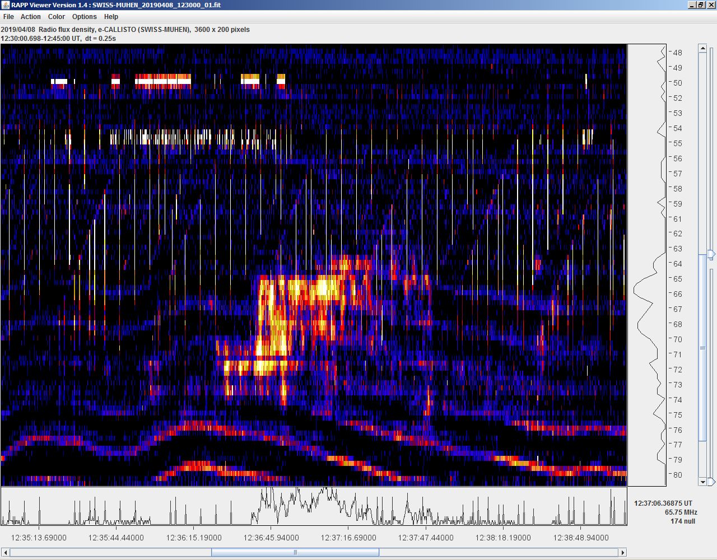Click the 59 frequency axis label

coord(678,204)
